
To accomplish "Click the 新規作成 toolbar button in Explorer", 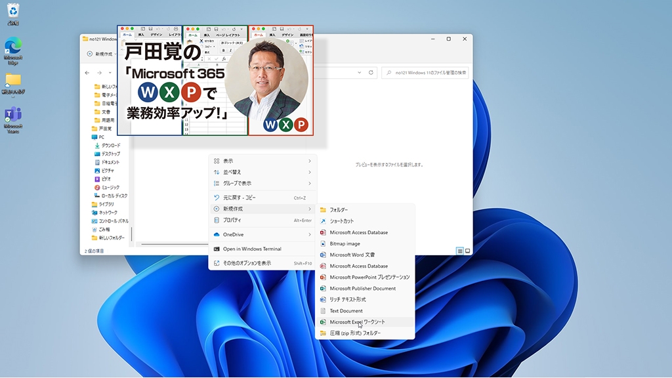I will (x=100, y=54).
